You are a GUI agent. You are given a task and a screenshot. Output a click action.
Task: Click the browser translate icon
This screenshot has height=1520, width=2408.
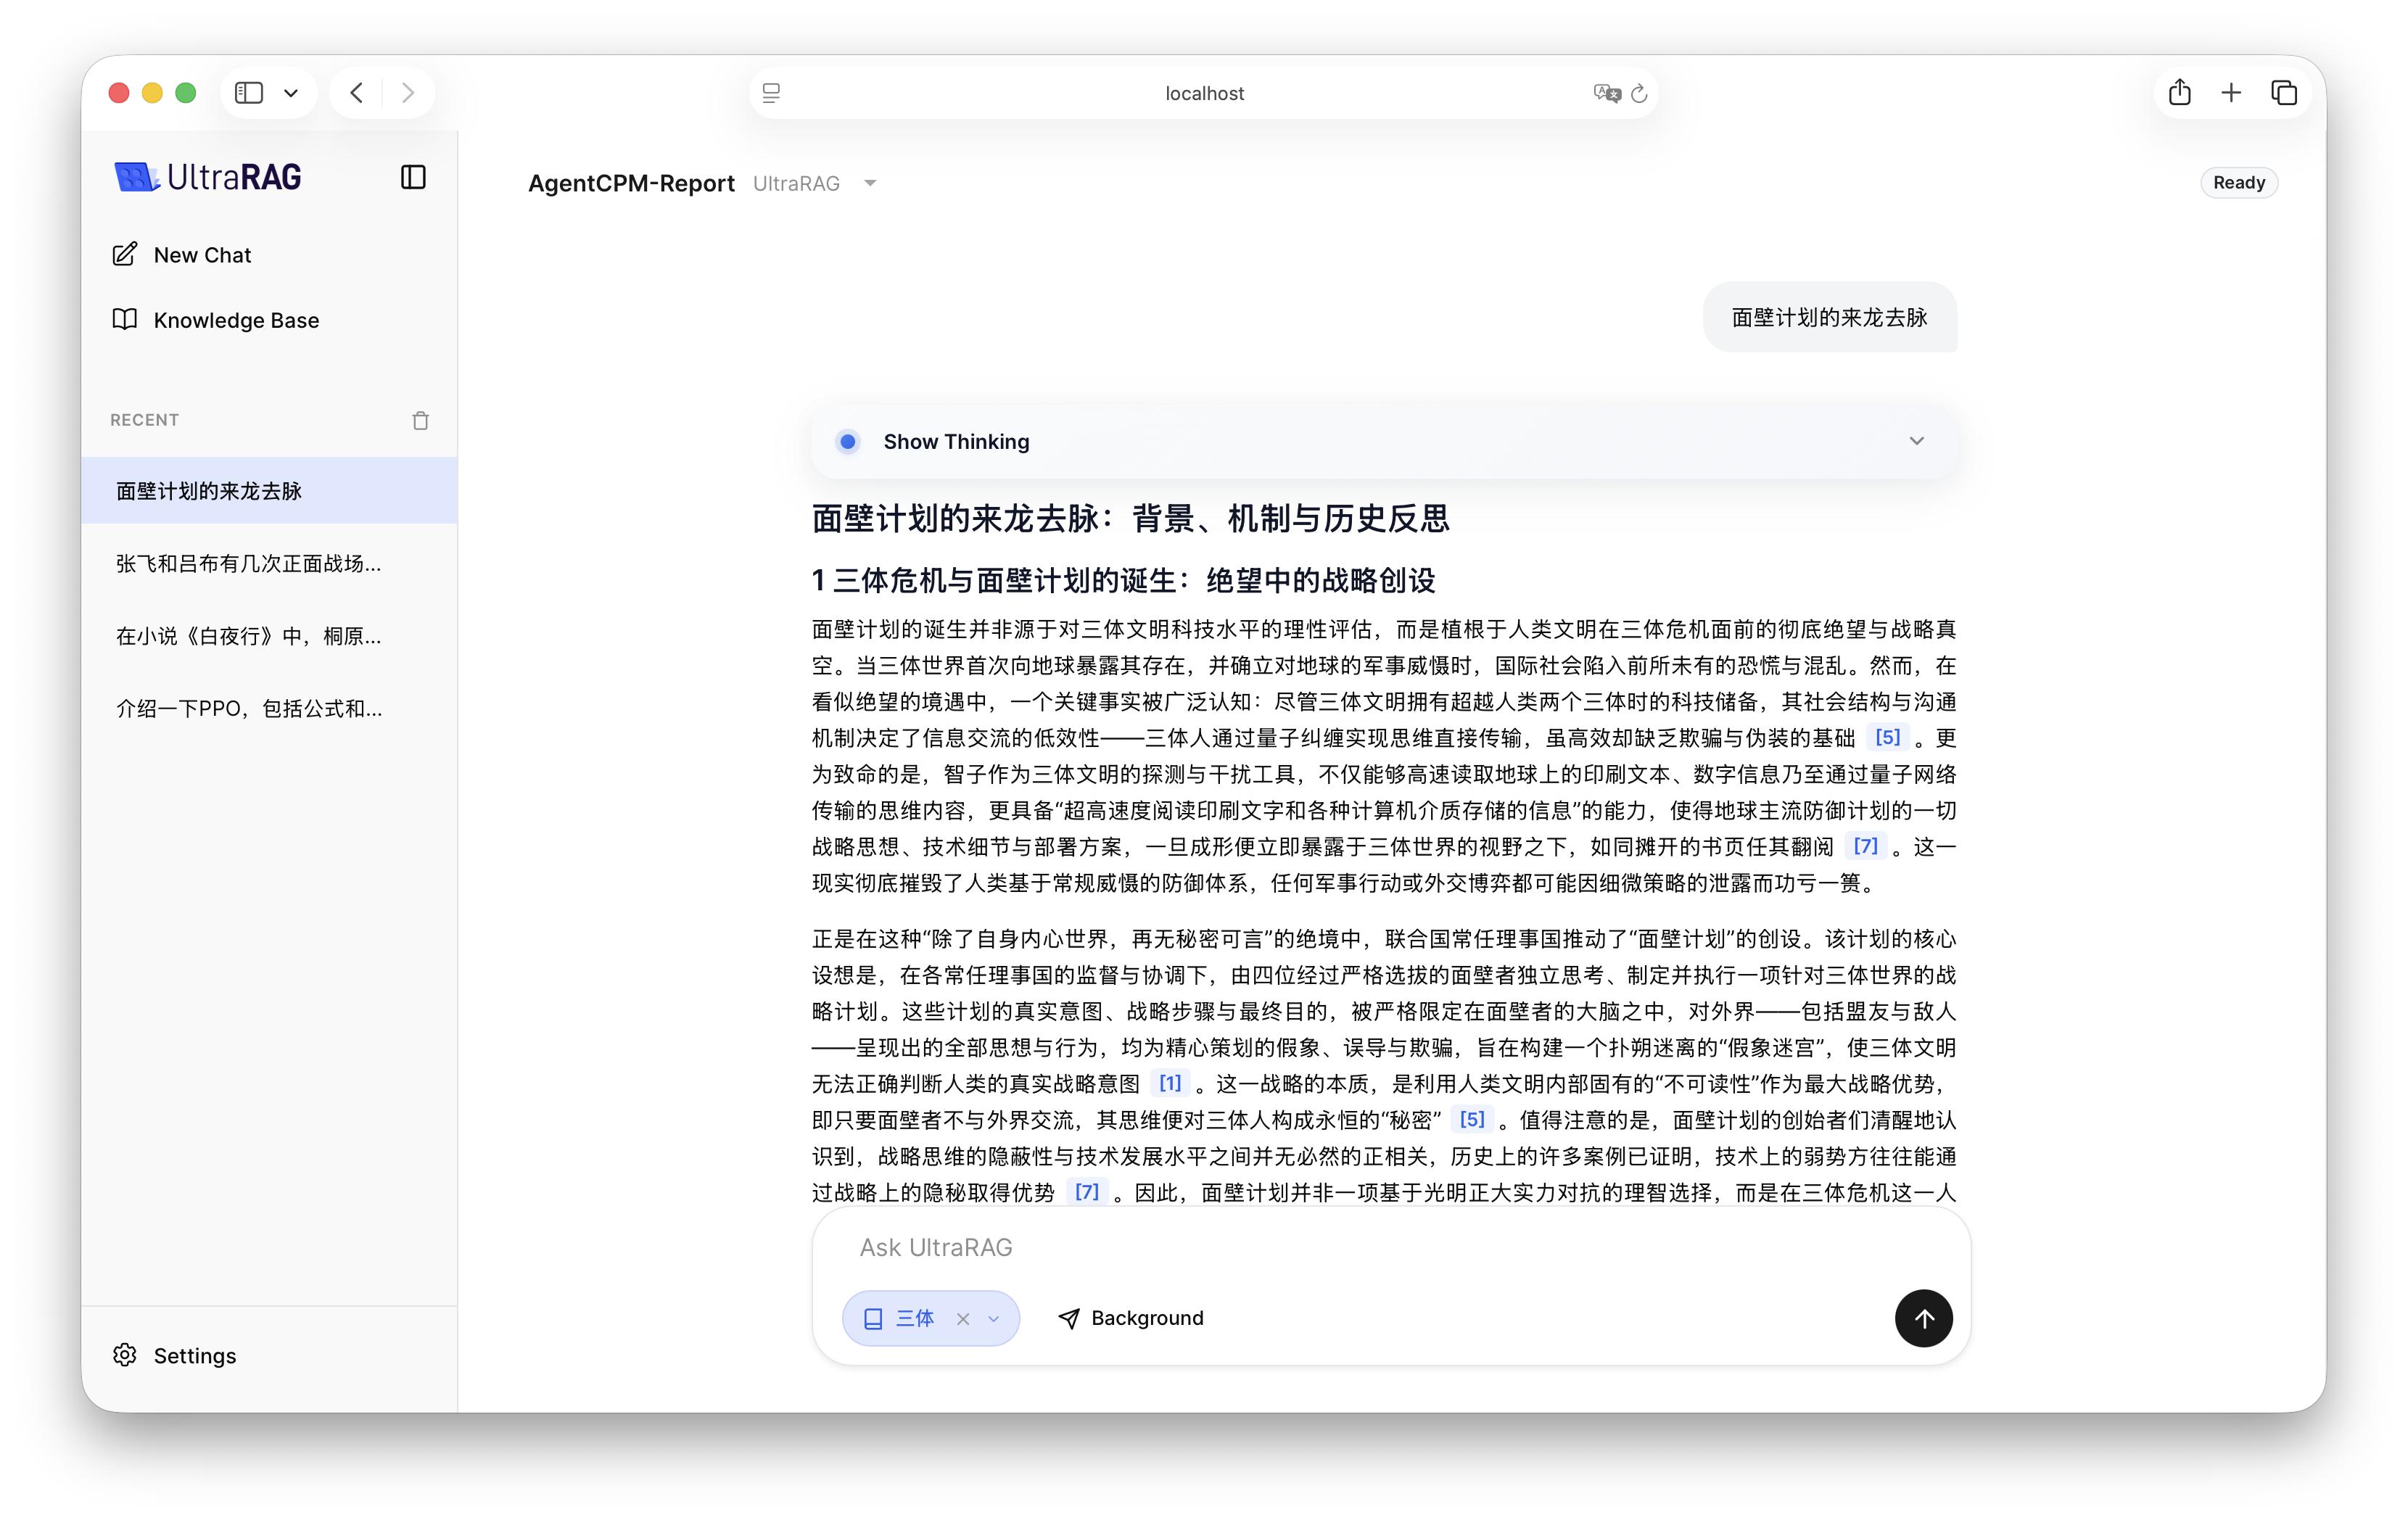(x=1606, y=93)
